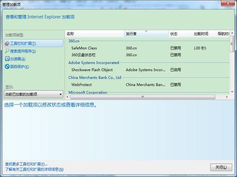Click the tracking protection icon
Screen dimensions: 237x177
[x=7, y=67]
